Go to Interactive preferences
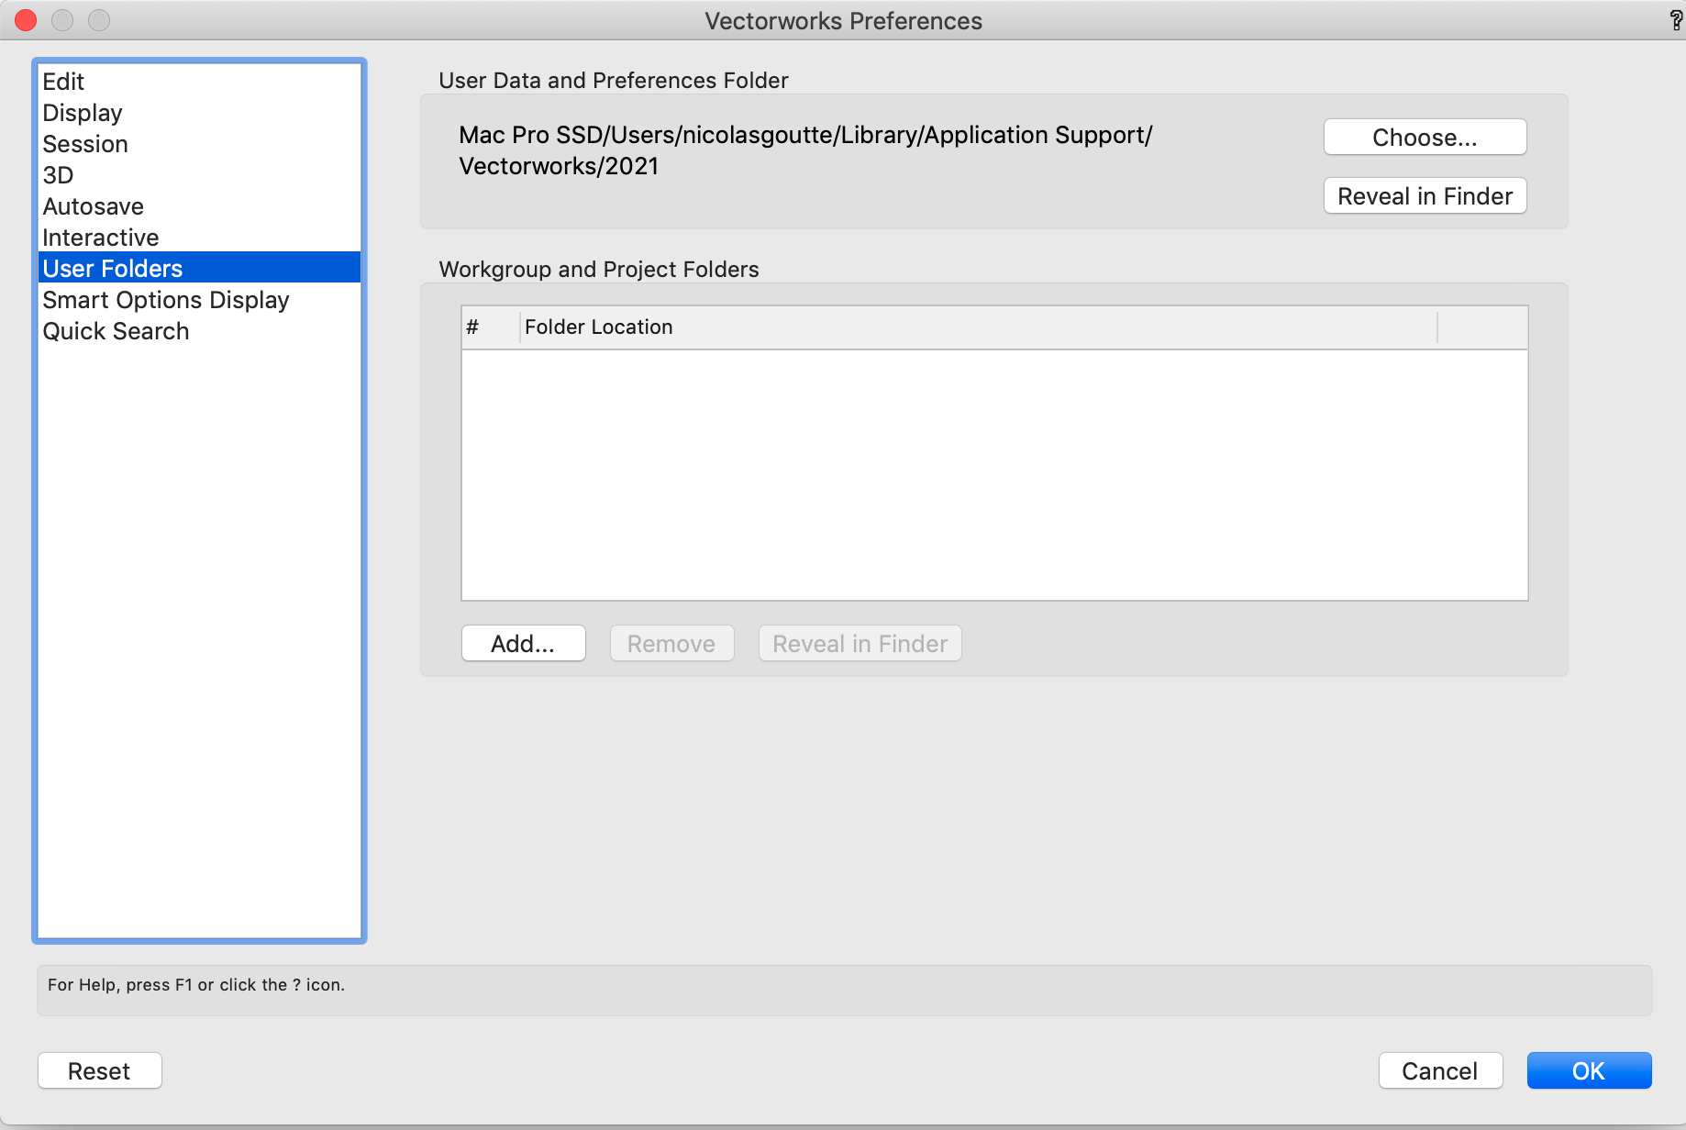This screenshot has height=1130, width=1686. point(101,238)
